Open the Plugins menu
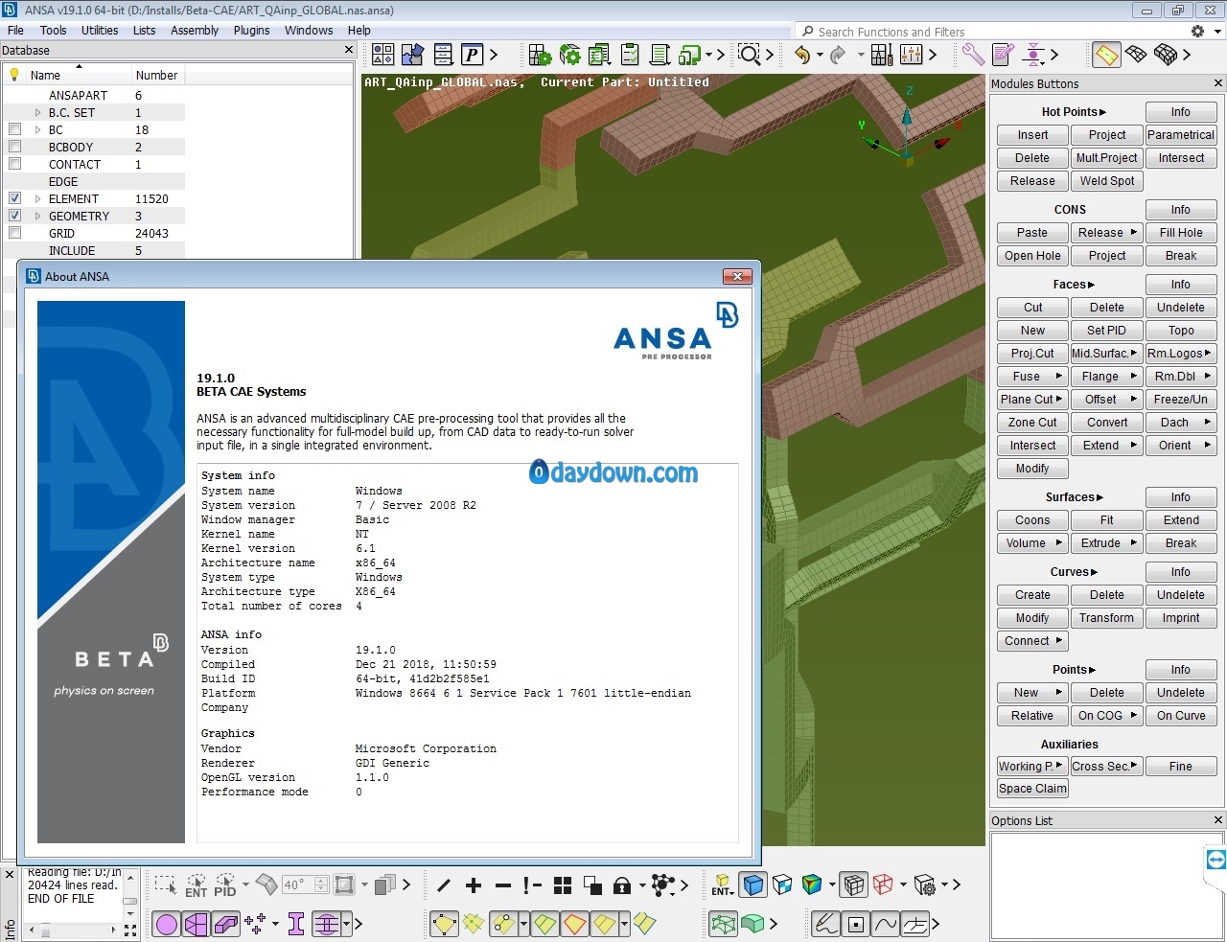Viewport: 1227px width, 942px height. coord(251,30)
